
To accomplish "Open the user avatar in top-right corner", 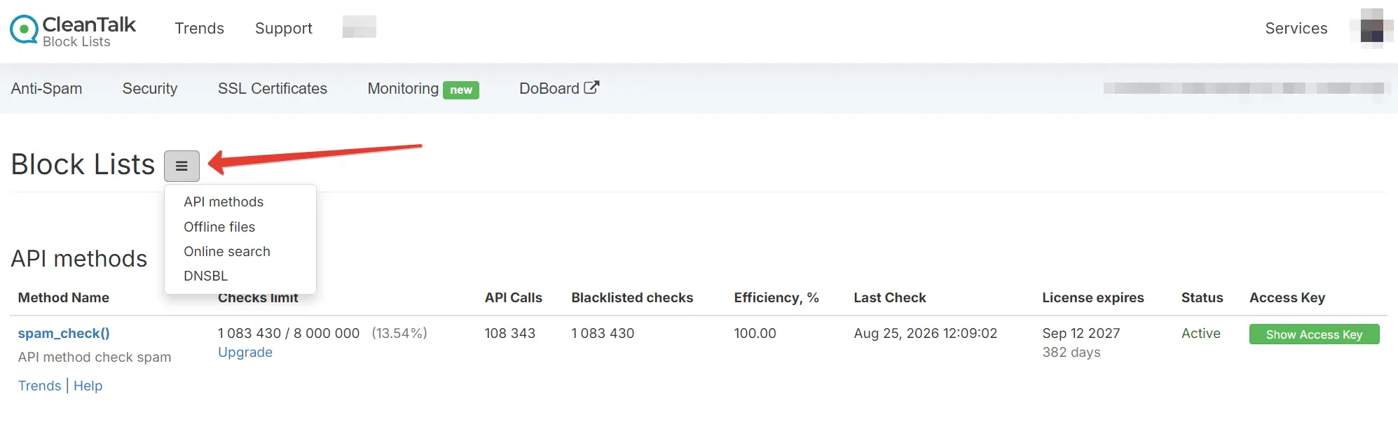I will 1371,28.
